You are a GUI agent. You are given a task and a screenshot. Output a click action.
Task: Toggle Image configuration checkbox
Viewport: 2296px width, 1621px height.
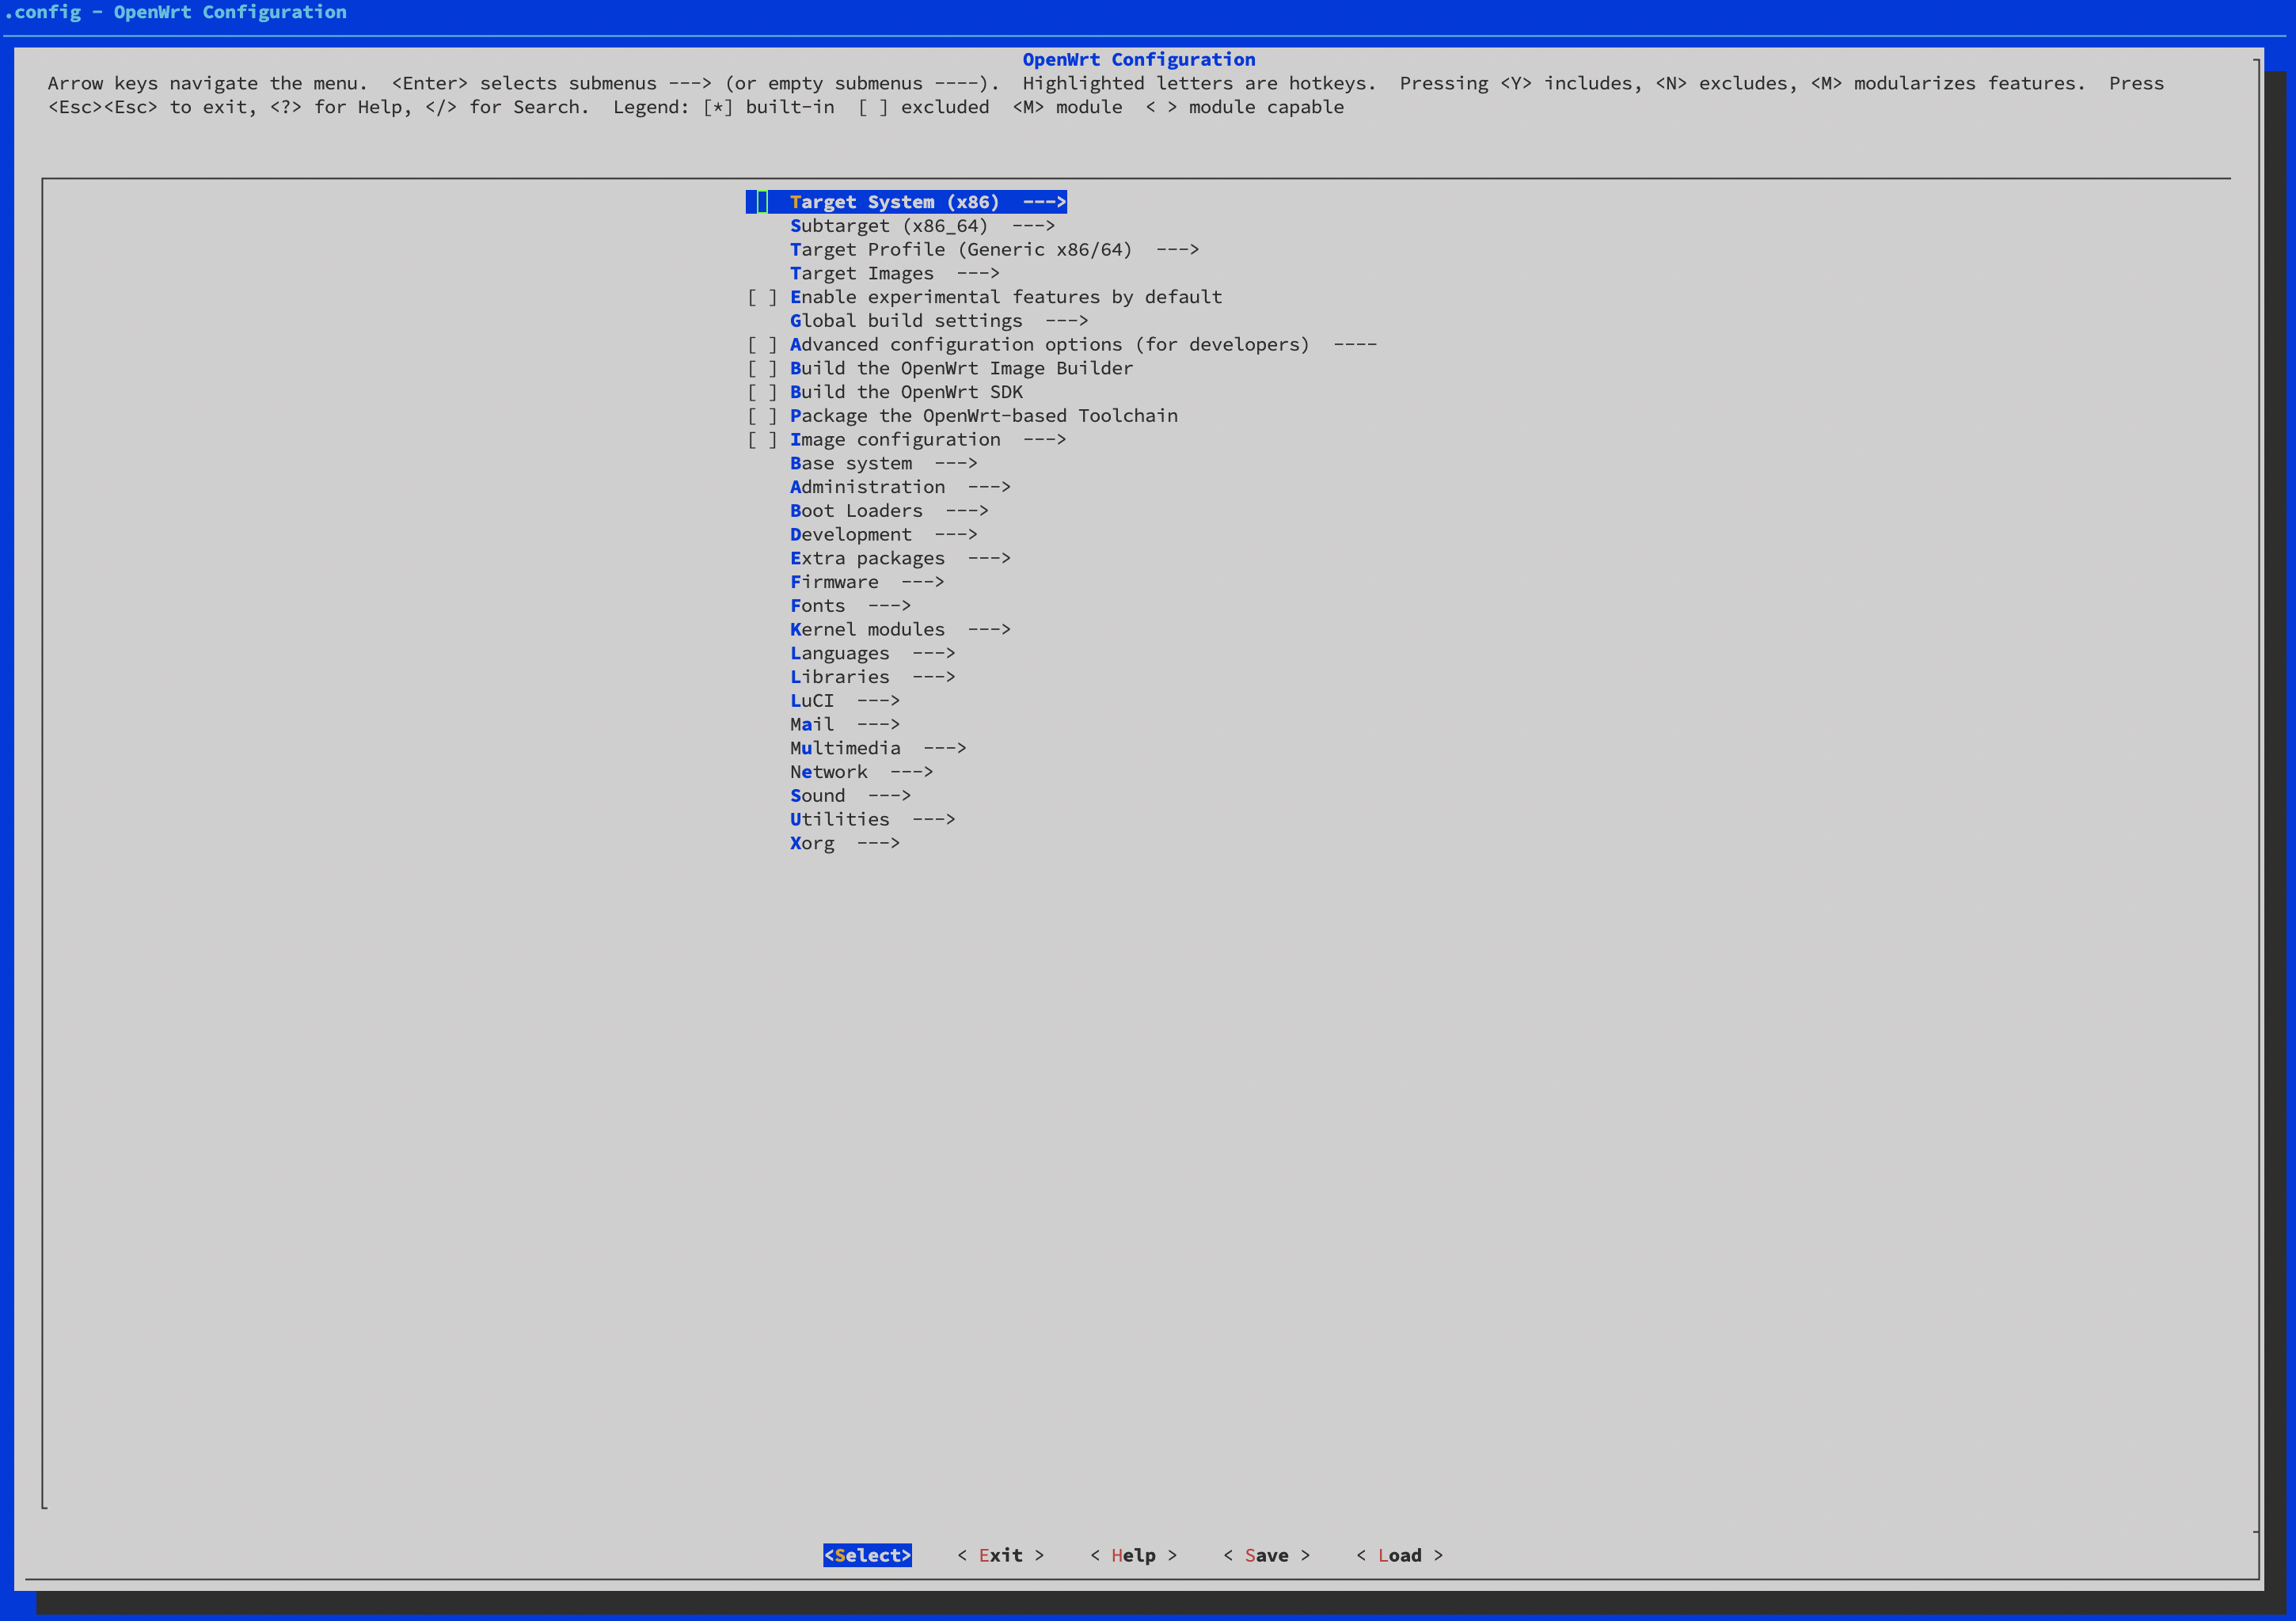pos(762,440)
